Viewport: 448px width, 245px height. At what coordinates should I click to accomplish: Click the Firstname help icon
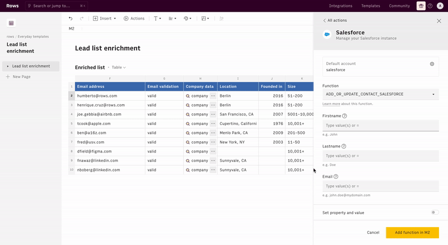point(344,116)
